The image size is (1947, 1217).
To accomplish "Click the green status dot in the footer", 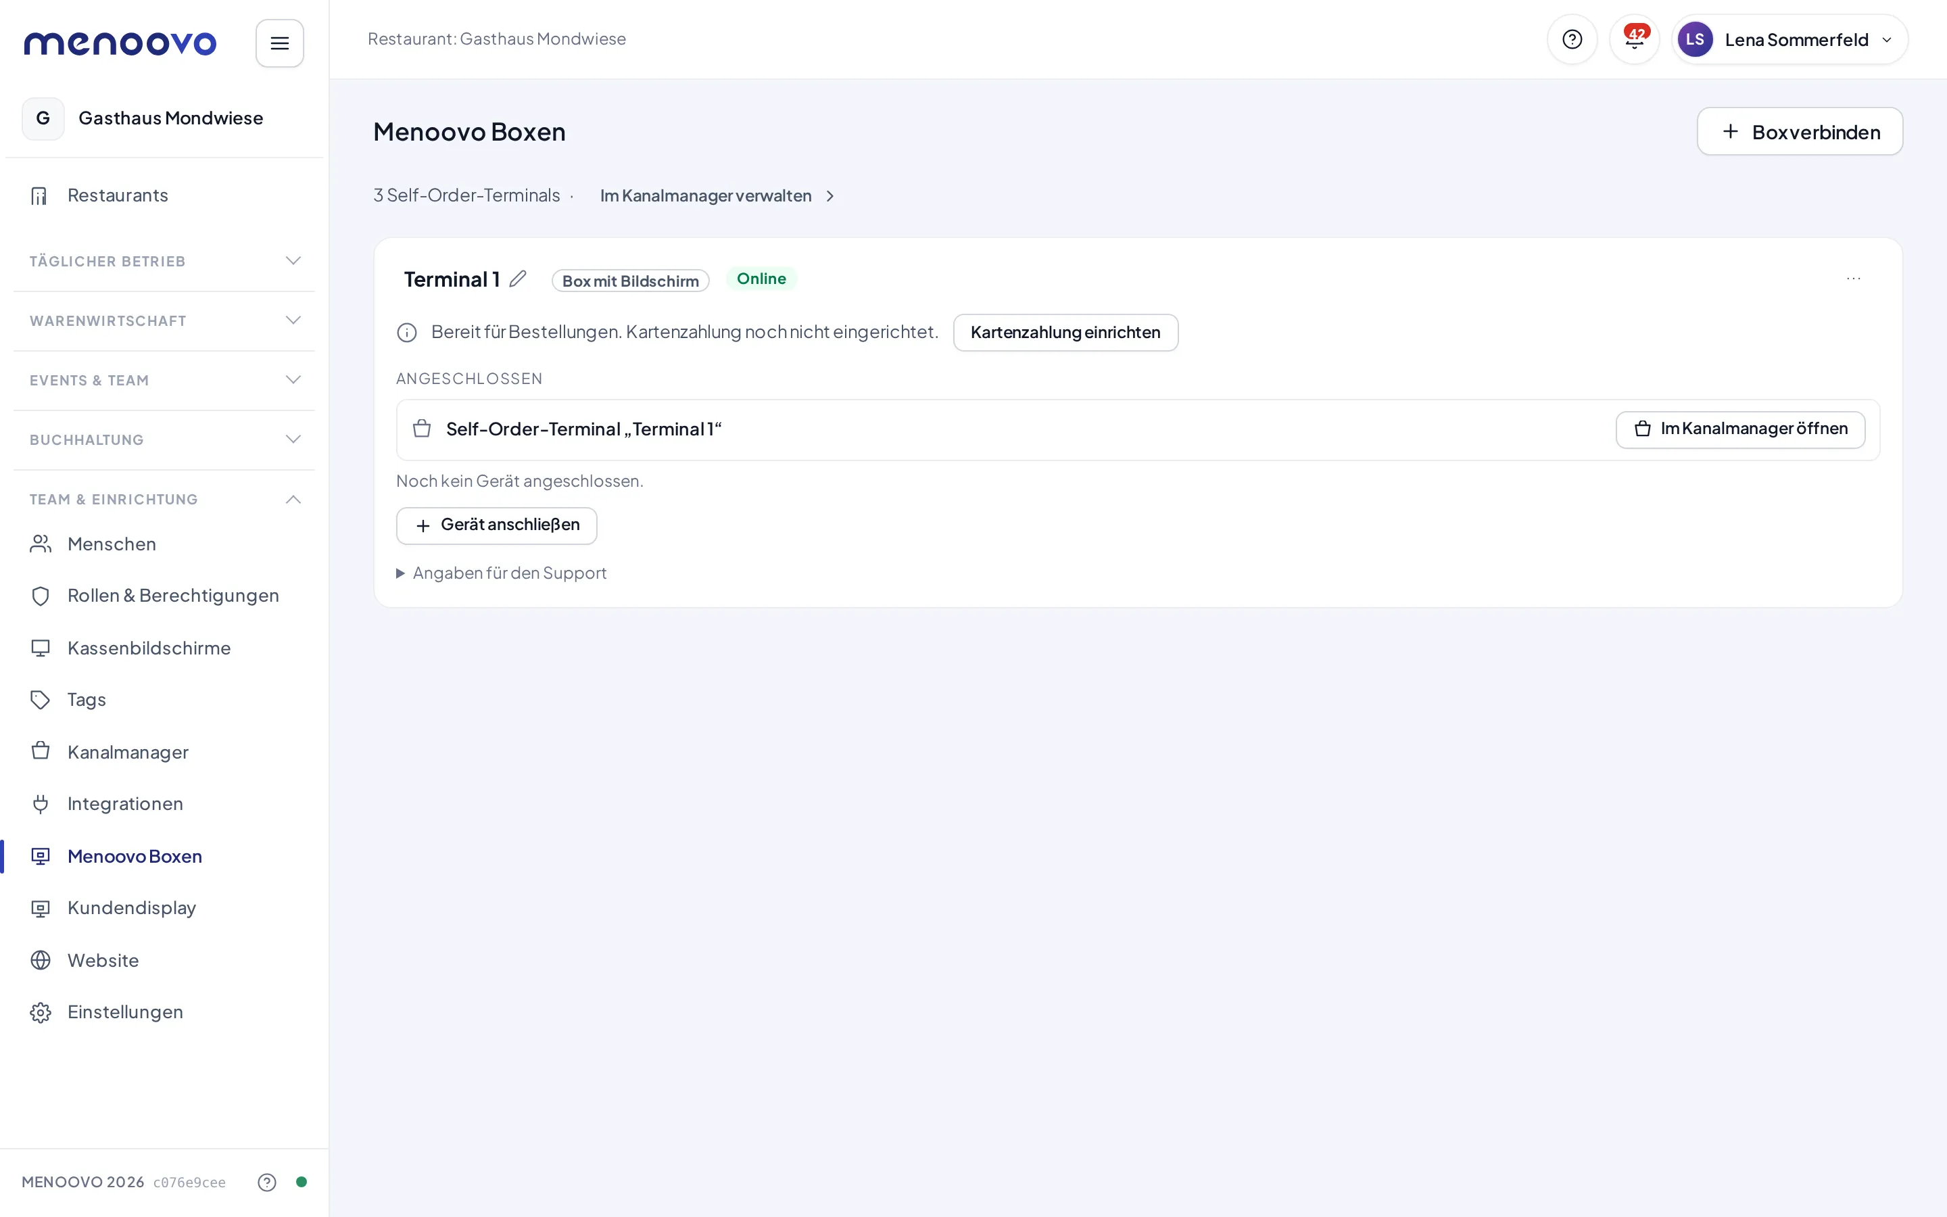I will click(301, 1182).
